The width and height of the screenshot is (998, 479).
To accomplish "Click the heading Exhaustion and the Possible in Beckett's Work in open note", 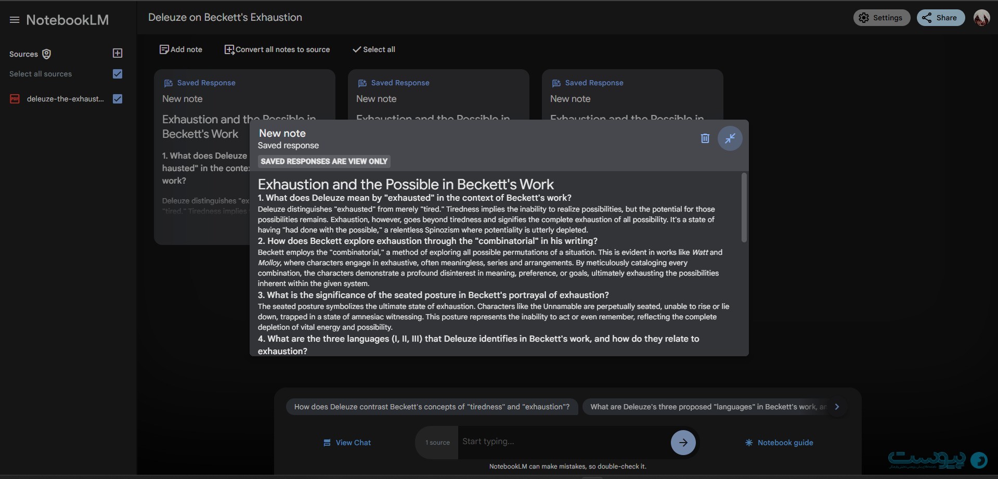I will point(406,184).
